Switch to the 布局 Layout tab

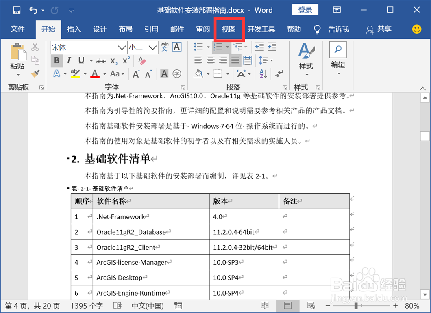click(126, 29)
